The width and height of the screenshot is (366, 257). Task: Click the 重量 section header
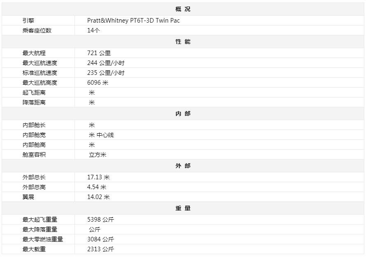(183, 208)
